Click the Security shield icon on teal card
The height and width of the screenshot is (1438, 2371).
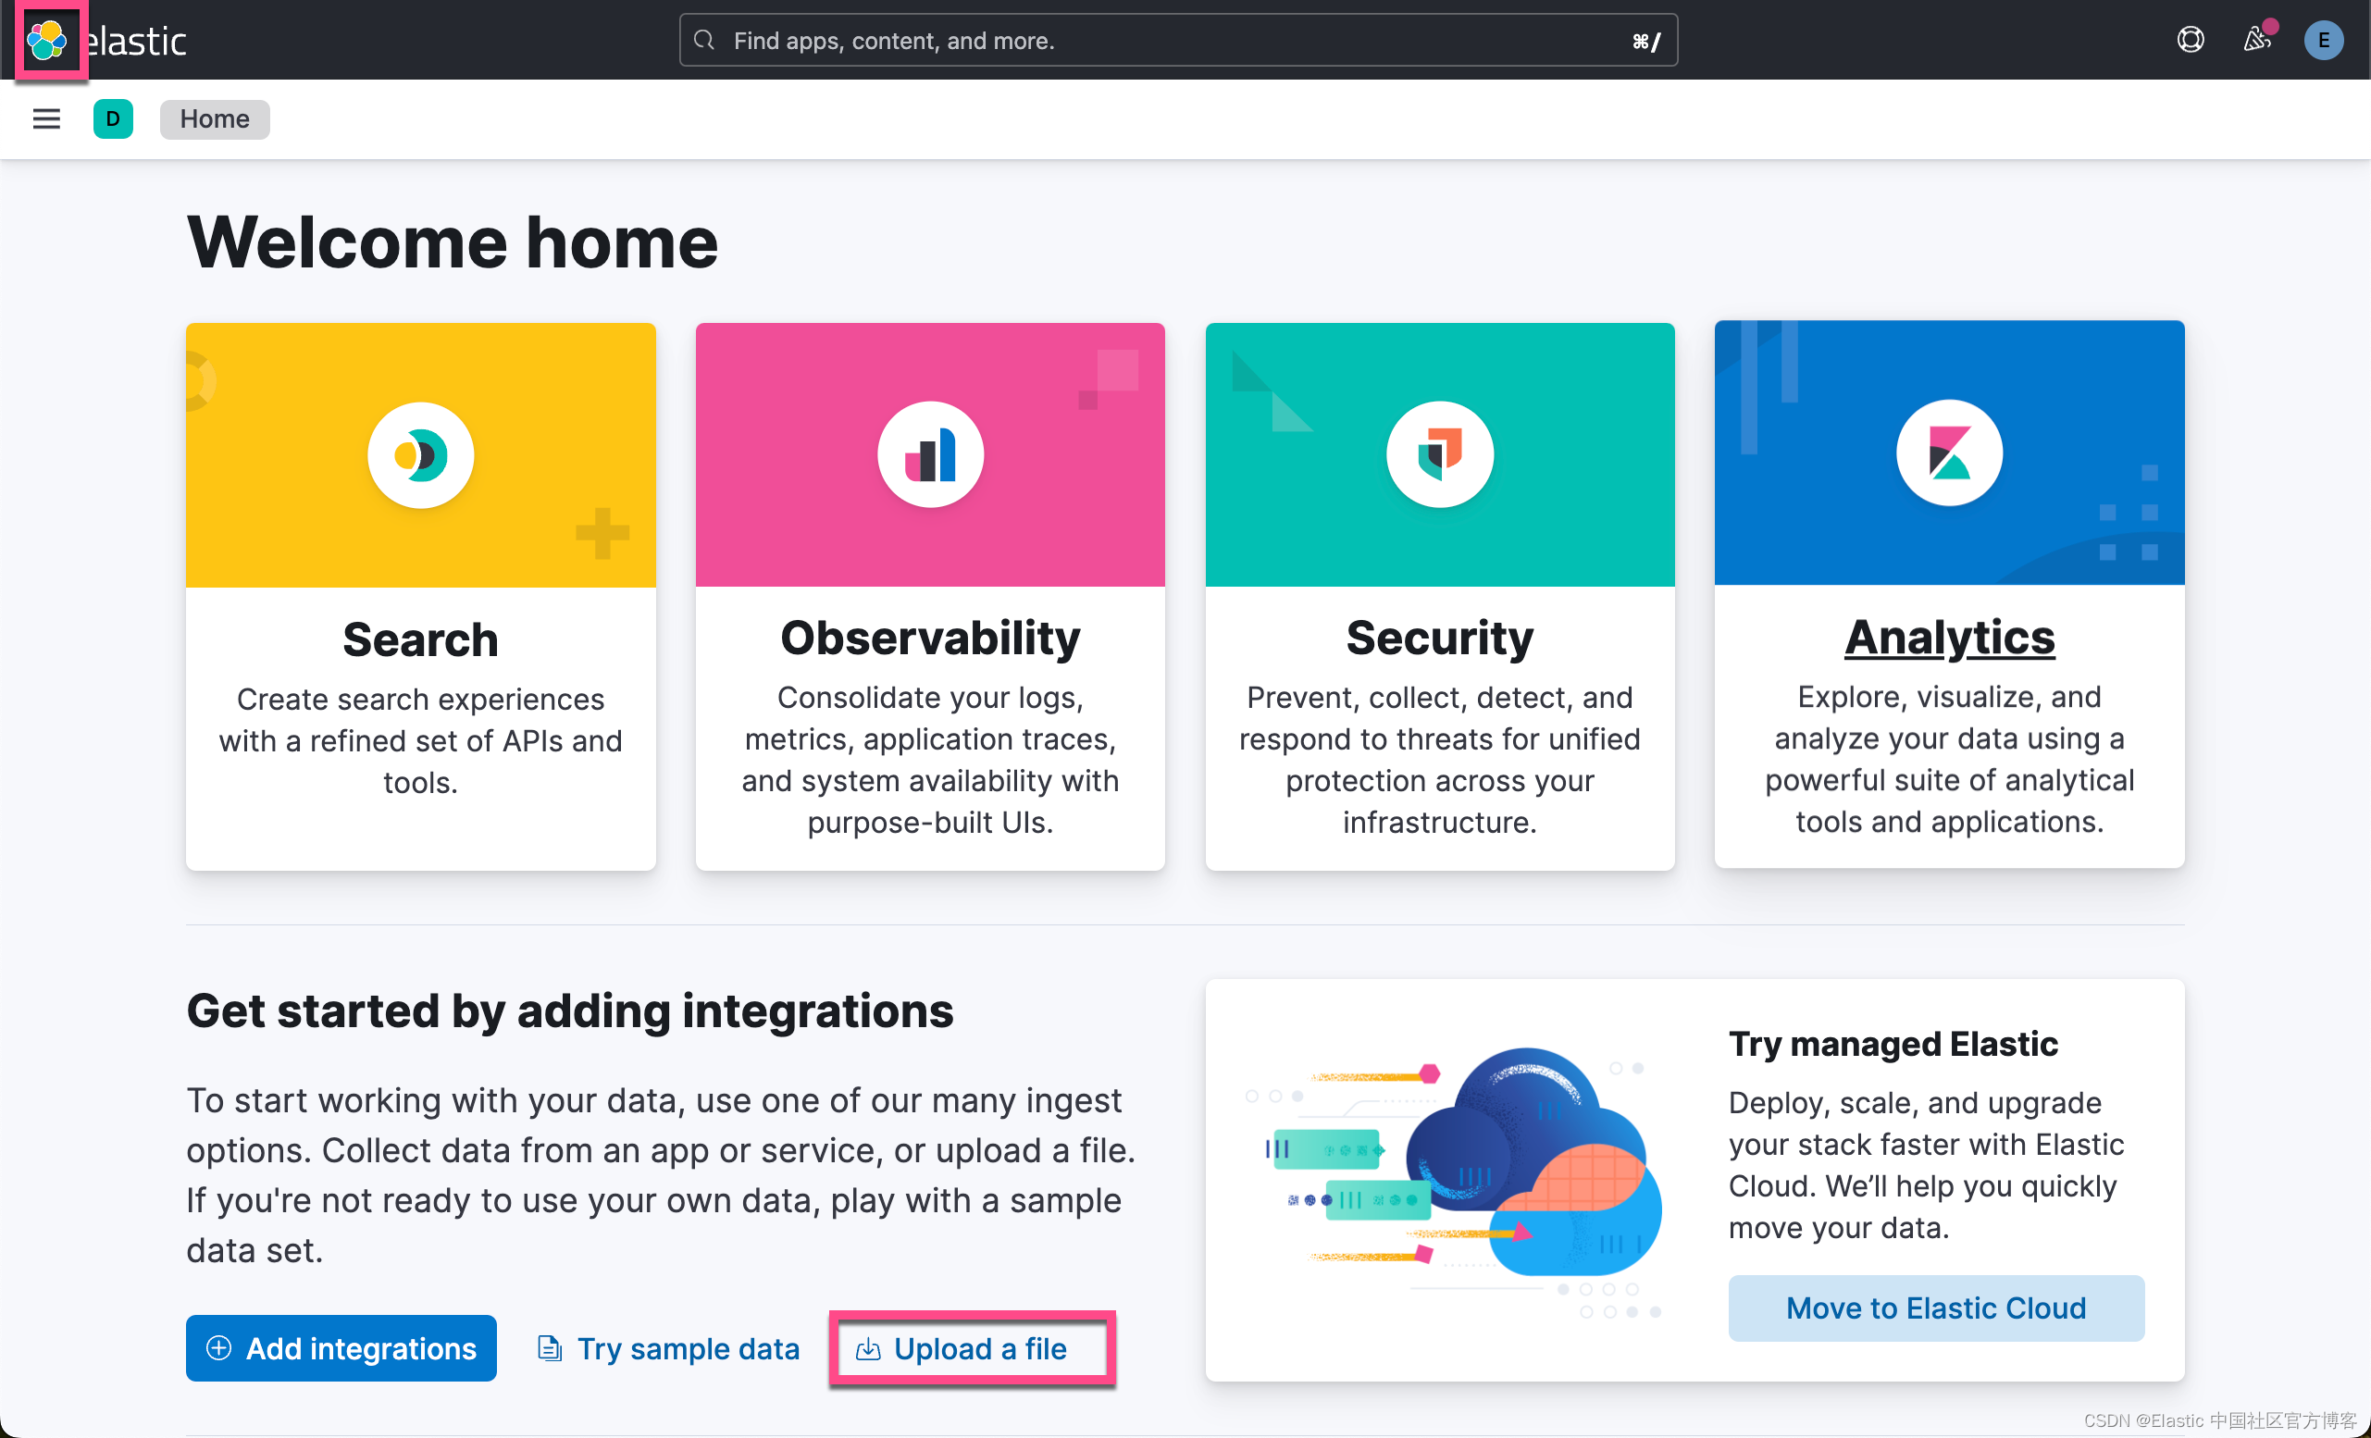1438,454
